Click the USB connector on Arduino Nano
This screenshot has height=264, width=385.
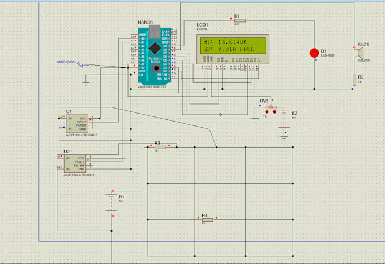click(155, 32)
